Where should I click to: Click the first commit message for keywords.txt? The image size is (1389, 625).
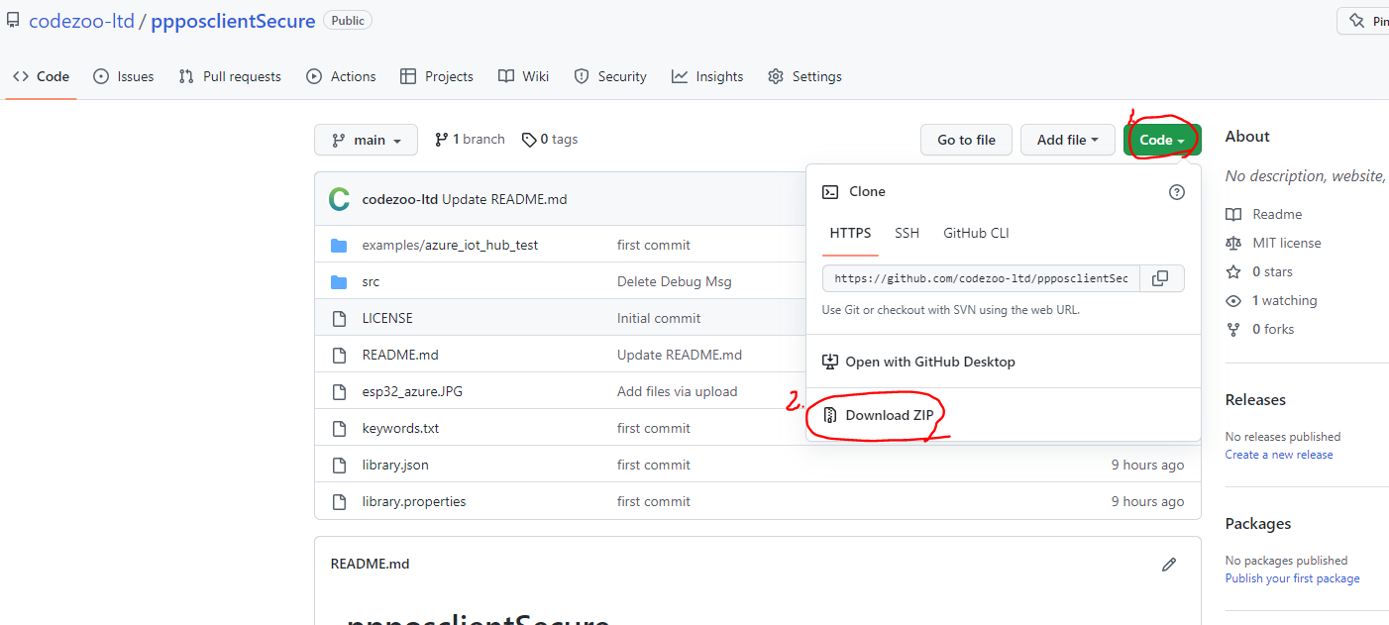point(654,428)
